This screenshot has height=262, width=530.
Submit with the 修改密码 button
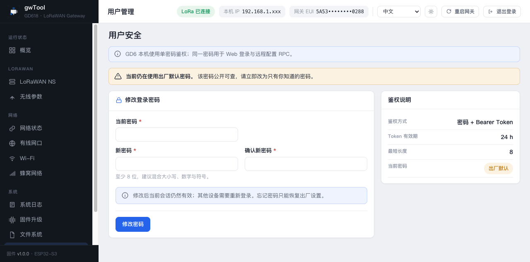coord(133,224)
